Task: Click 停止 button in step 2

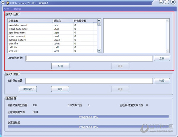Action: pos(120,89)
